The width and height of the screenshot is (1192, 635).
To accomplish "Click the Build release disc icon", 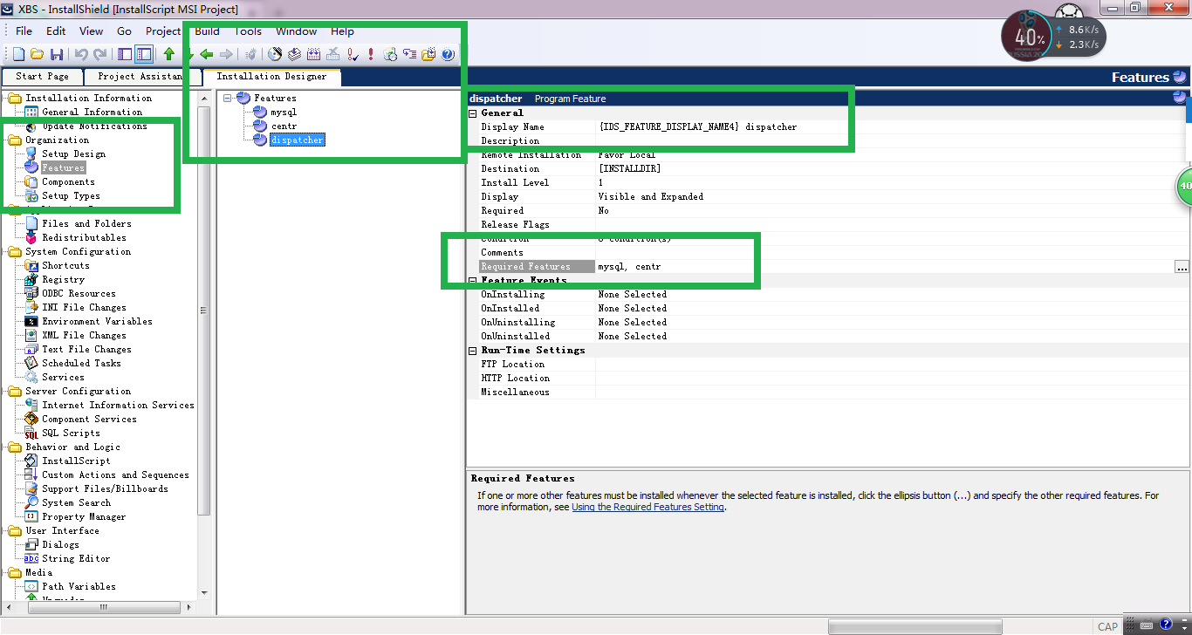I will [x=275, y=54].
